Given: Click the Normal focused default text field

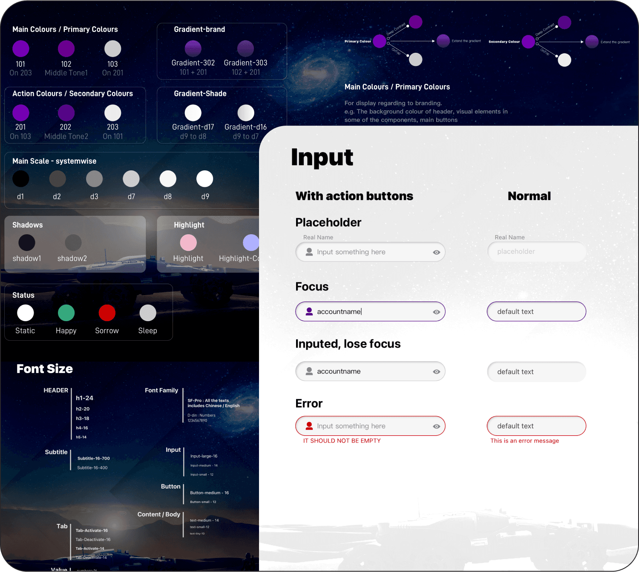Looking at the screenshot, I should coord(537,312).
